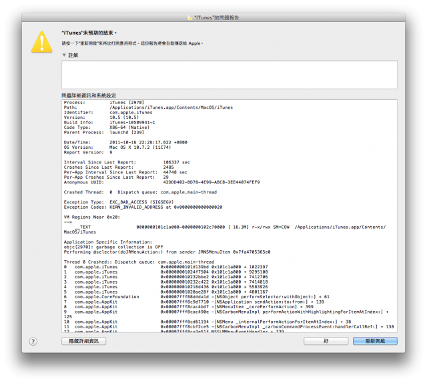The height and width of the screenshot is (383, 427).
Task: Click the Exception Type EXC_BAD_ACCESS line
Action: click(x=119, y=202)
